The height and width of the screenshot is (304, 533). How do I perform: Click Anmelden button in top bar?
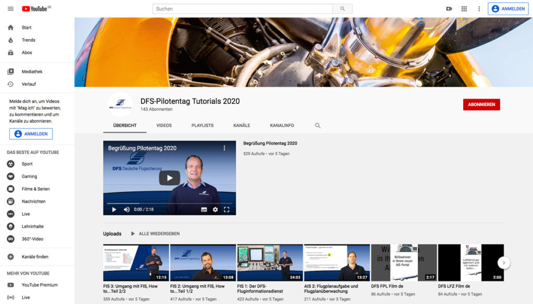point(508,9)
